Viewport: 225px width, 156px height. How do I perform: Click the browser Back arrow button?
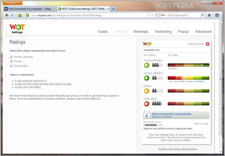pyautogui.click(x=6, y=15)
